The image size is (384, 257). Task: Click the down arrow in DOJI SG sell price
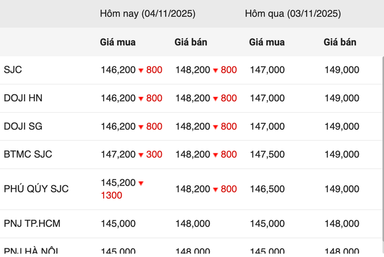coord(216,127)
